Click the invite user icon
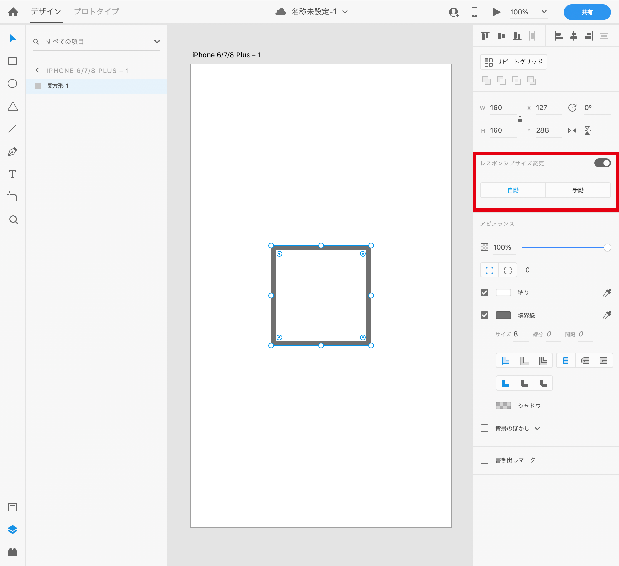Image resolution: width=619 pixels, height=566 pixels. [x=454, y=12]
